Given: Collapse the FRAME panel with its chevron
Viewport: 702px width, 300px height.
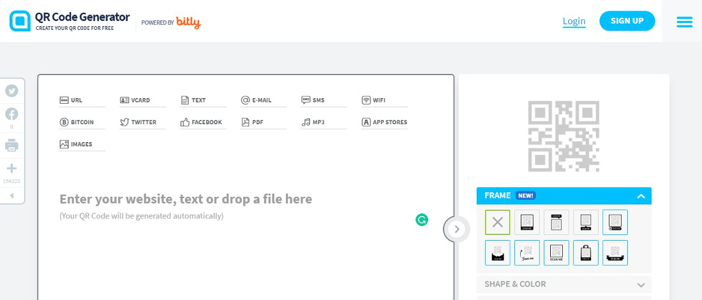Looking at the screenshot, I should coord(641,196).
